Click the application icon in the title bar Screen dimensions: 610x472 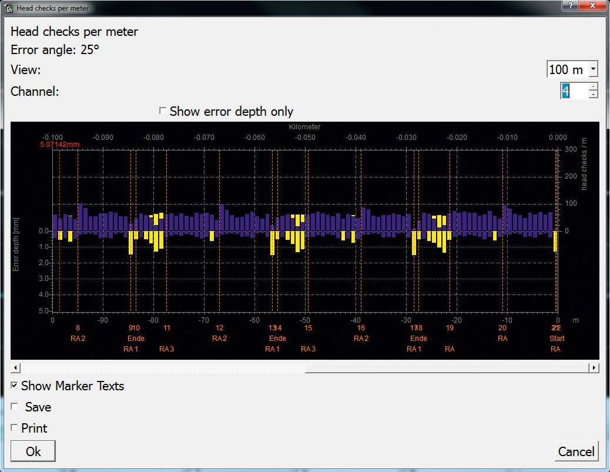pyautogui.click(x=8, y=8)
